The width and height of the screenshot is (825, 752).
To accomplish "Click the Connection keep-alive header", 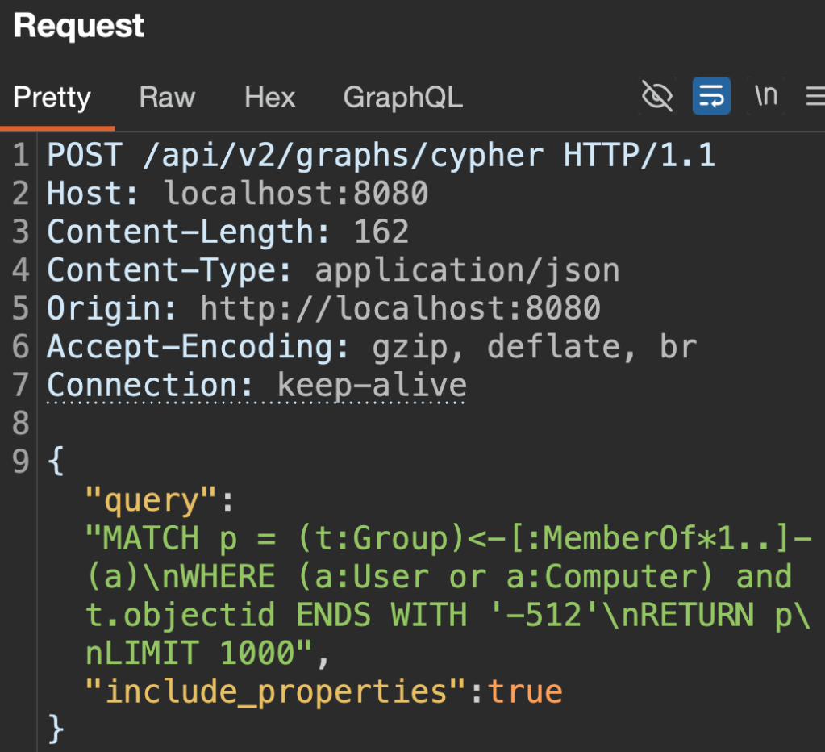I will point(256,386).
